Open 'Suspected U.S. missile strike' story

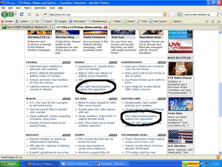tap(96, 68)
